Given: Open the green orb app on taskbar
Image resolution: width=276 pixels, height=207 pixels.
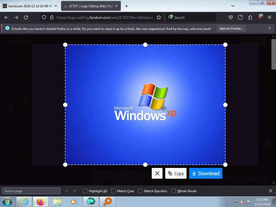Looking at the screenshot, I should (x=91, y=202).
